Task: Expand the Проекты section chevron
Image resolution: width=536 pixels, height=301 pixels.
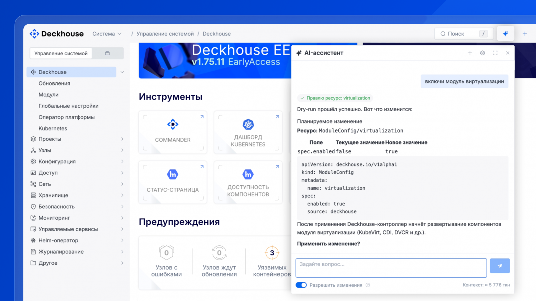Action: click(x=122, y=139)
